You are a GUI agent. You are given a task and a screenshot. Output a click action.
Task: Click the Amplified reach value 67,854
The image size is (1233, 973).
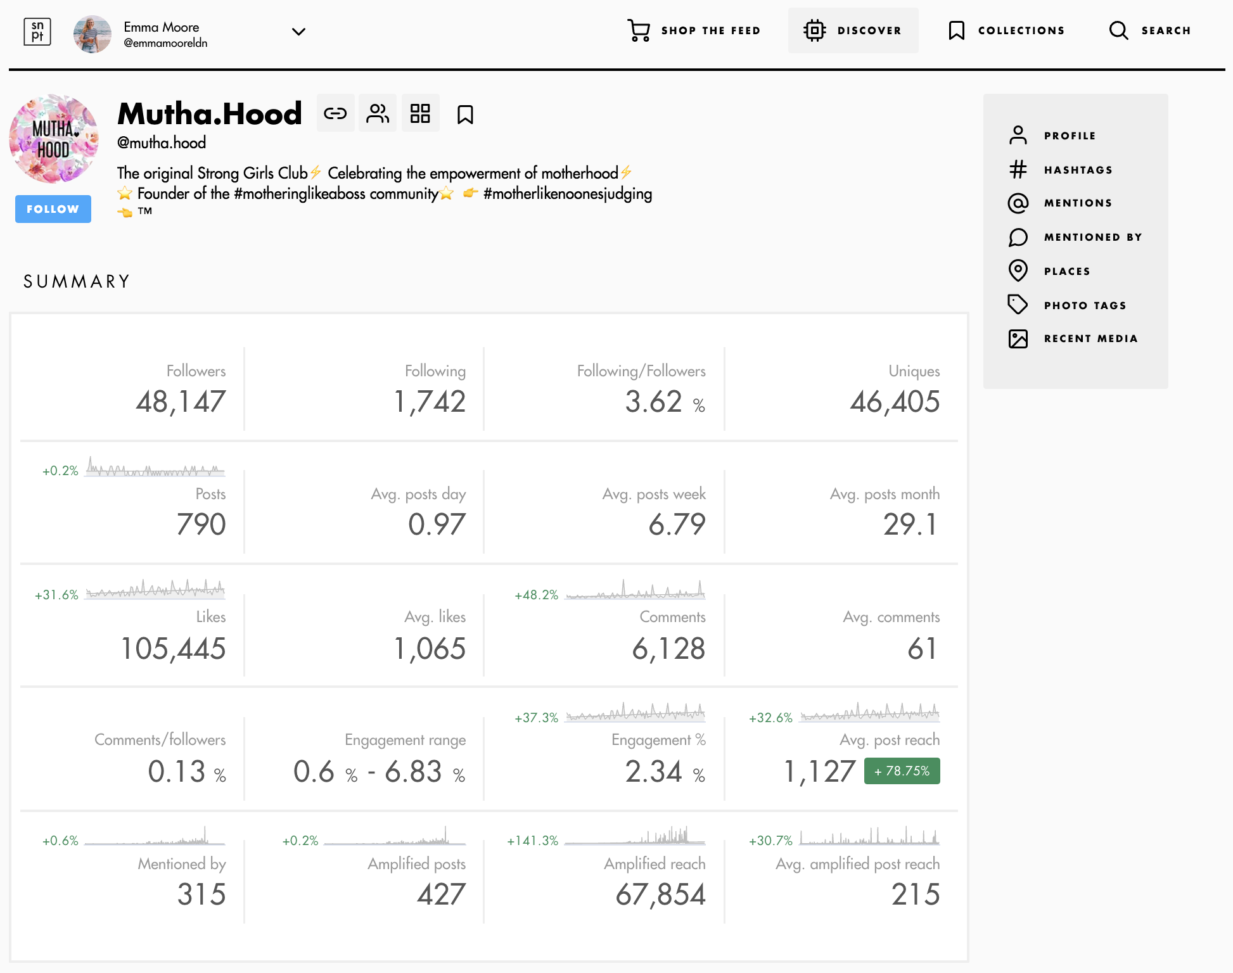click(x=660, y=894)
